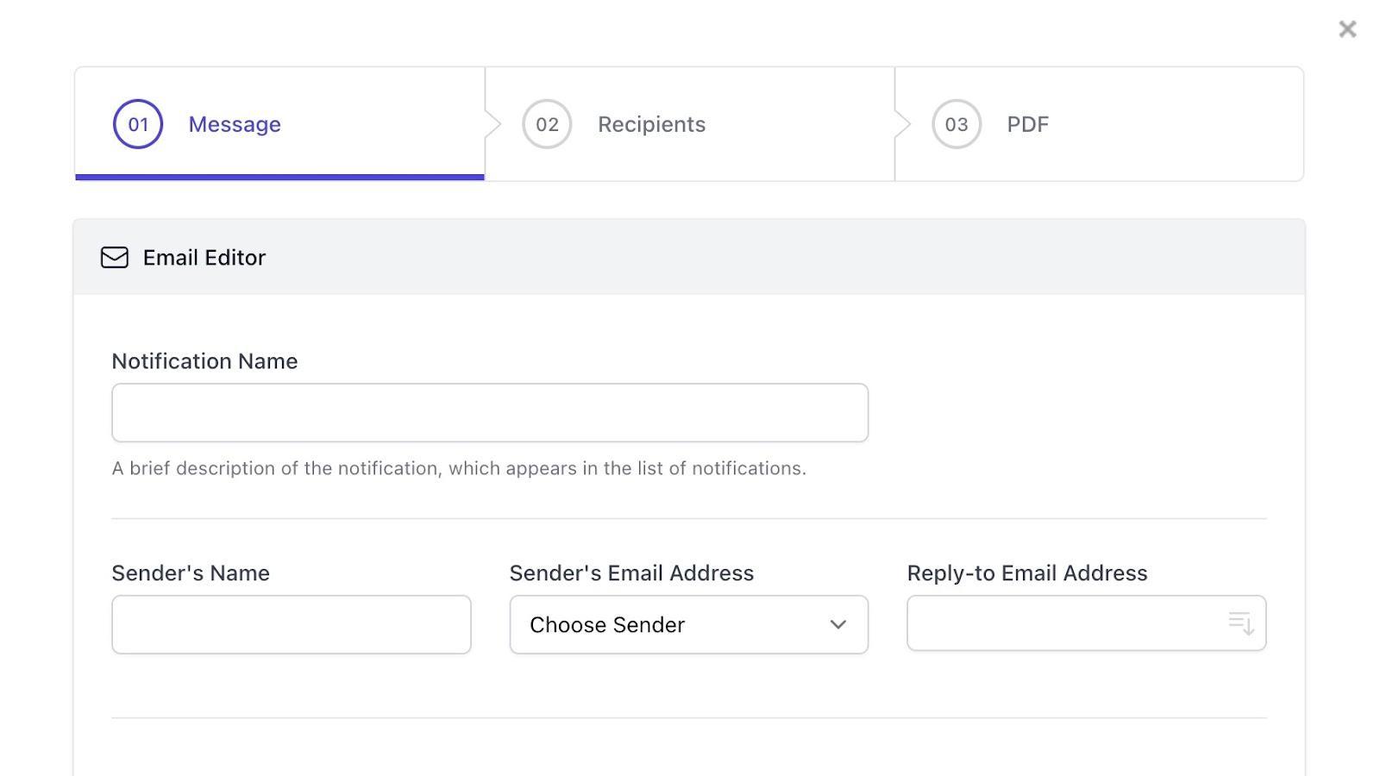Open the PDF tab label

pyautogui.click(x=1028, y=124)
